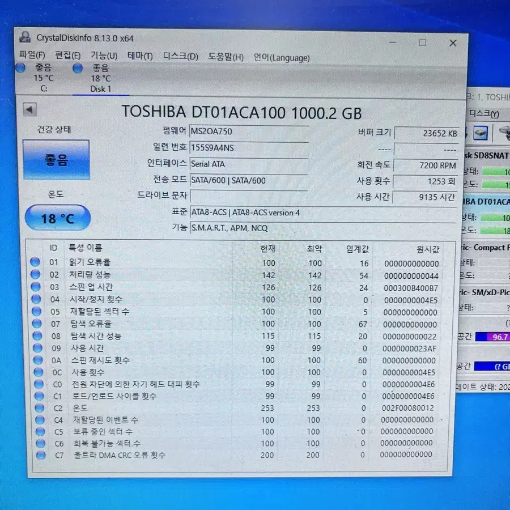Viewport: 510px width, 510px height.
Task: Open the 테마(T) menu
Action: point(140,56)
